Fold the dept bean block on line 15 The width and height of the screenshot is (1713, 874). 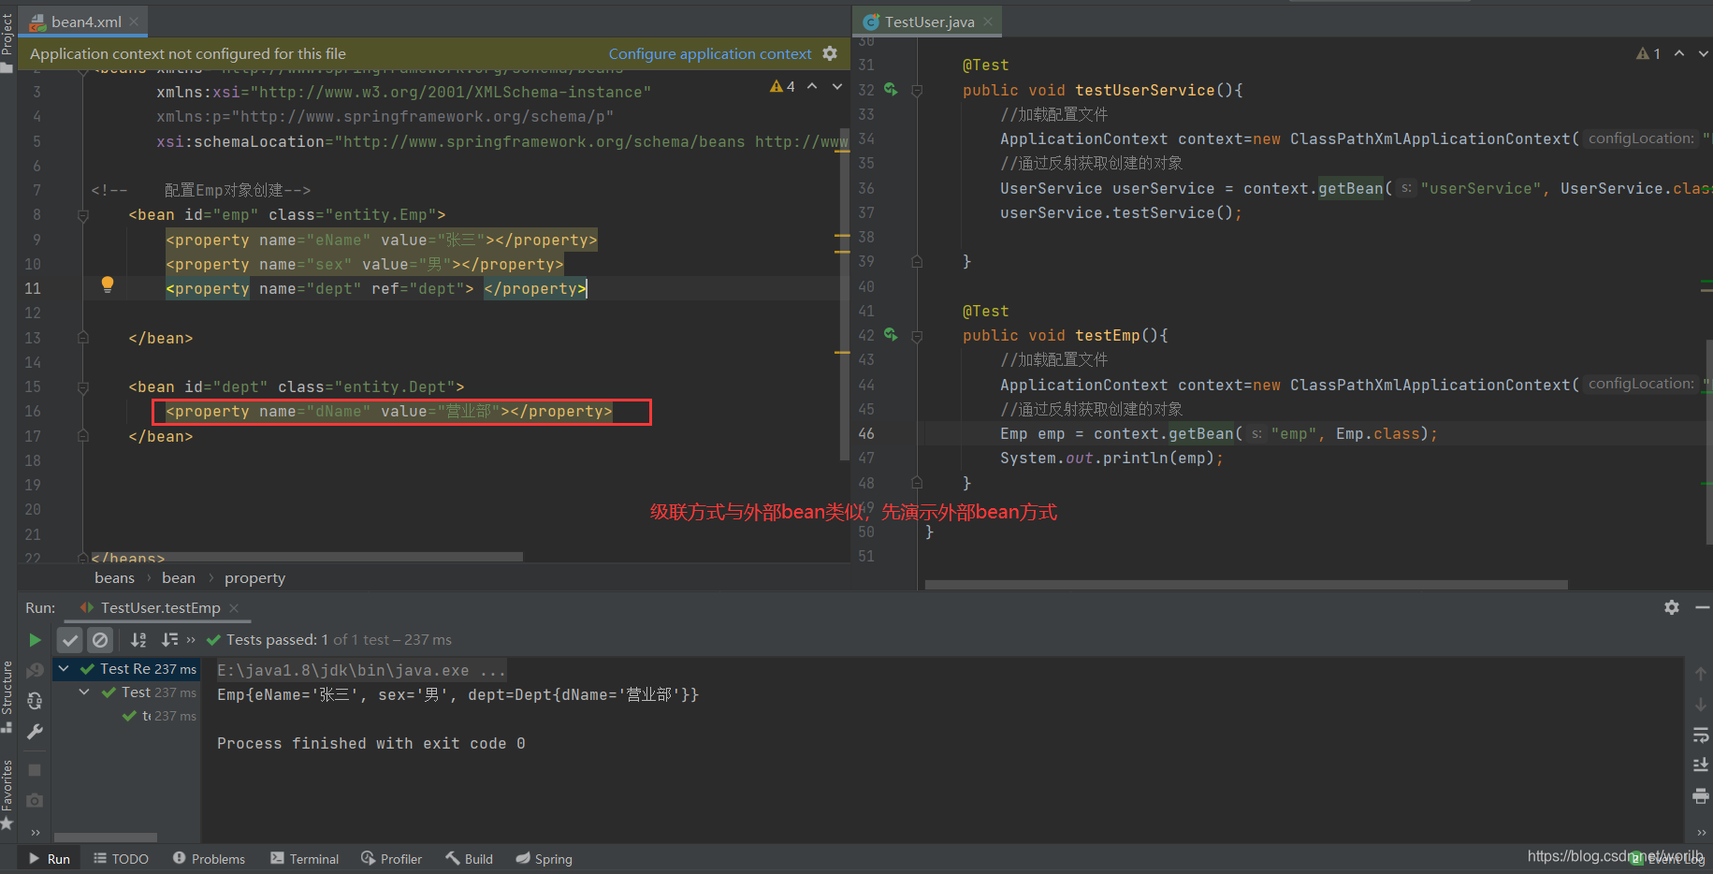(83, 387)
